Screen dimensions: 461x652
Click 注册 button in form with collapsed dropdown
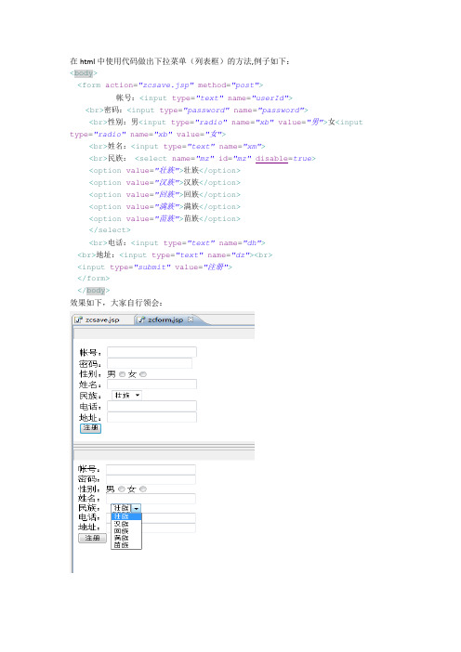(90, 428)
